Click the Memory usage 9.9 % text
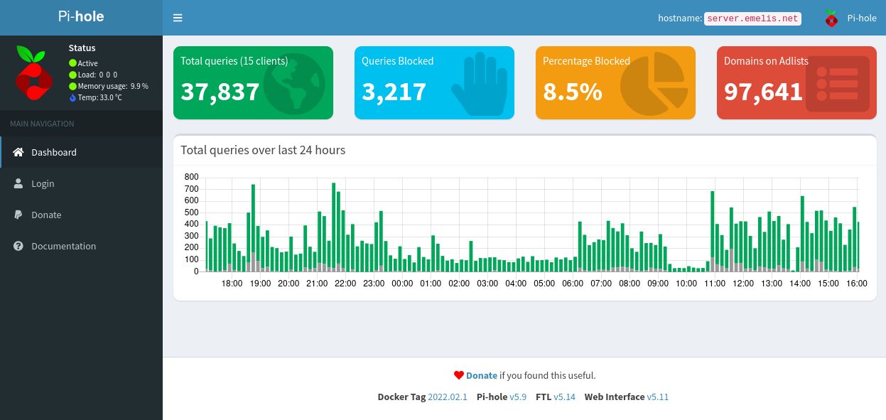This screenshot has height=420, width=886. point(113,86)
